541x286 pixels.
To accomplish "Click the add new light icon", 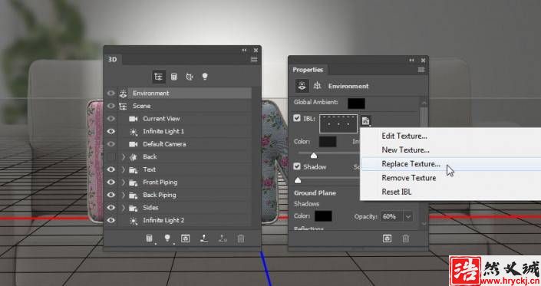I will (167, 238).
